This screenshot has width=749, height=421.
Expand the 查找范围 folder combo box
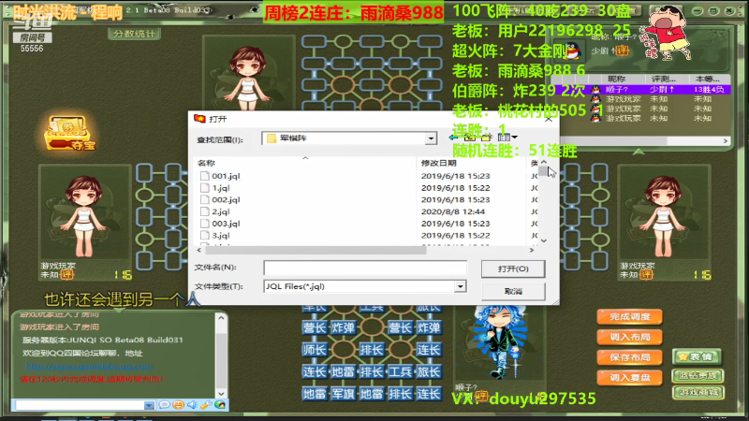point(431,138)
